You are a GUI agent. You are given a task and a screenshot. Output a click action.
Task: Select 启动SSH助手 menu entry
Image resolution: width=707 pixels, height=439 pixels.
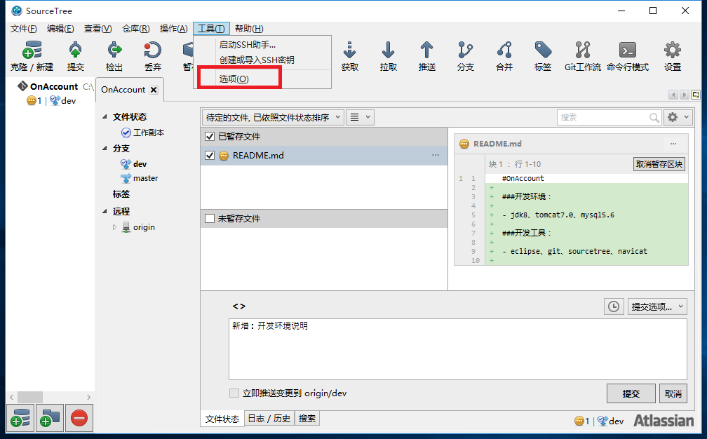click(262, 45)
